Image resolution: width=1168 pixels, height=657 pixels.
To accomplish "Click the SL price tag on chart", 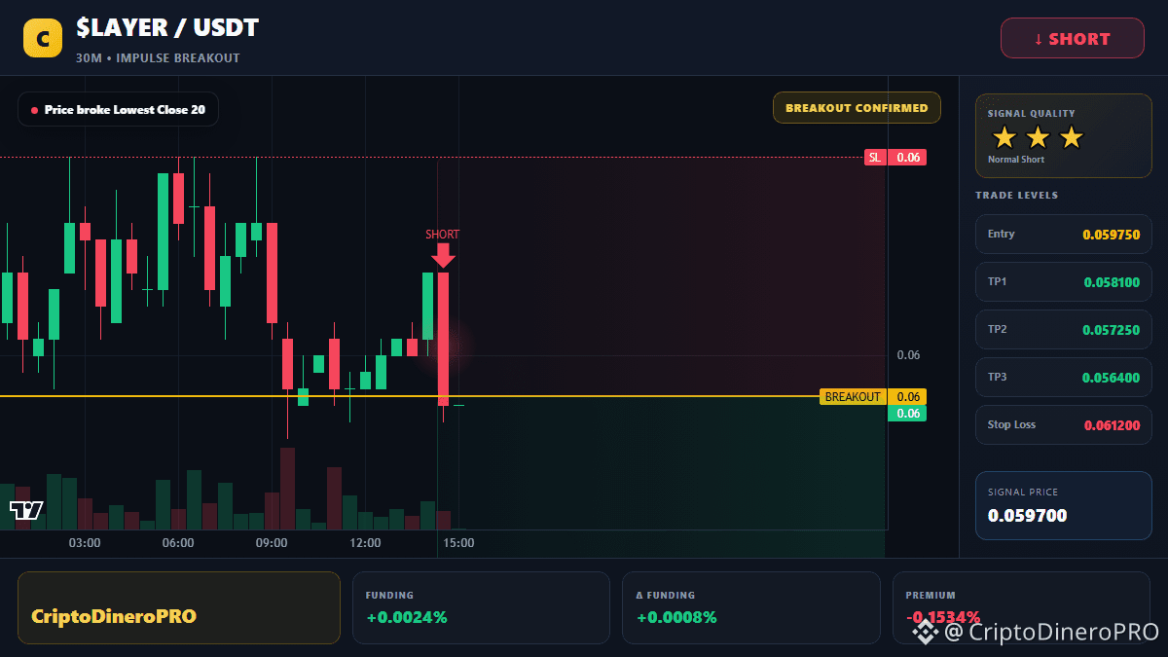I will tap(894, 157).
